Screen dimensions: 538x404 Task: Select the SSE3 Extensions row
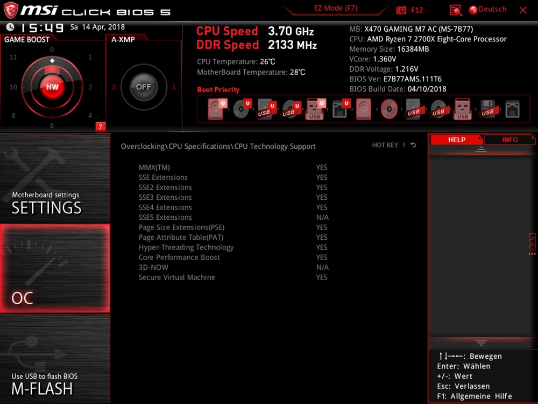coord(233,197)
